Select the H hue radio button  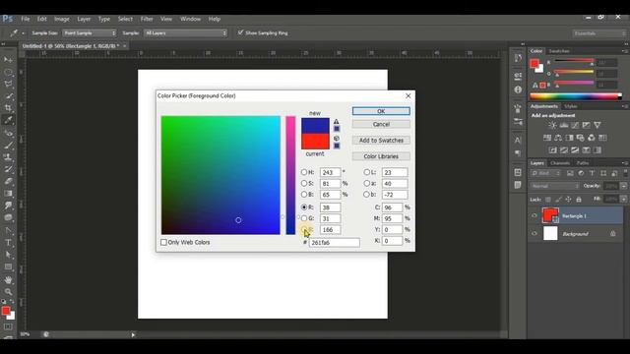[304, 172]
